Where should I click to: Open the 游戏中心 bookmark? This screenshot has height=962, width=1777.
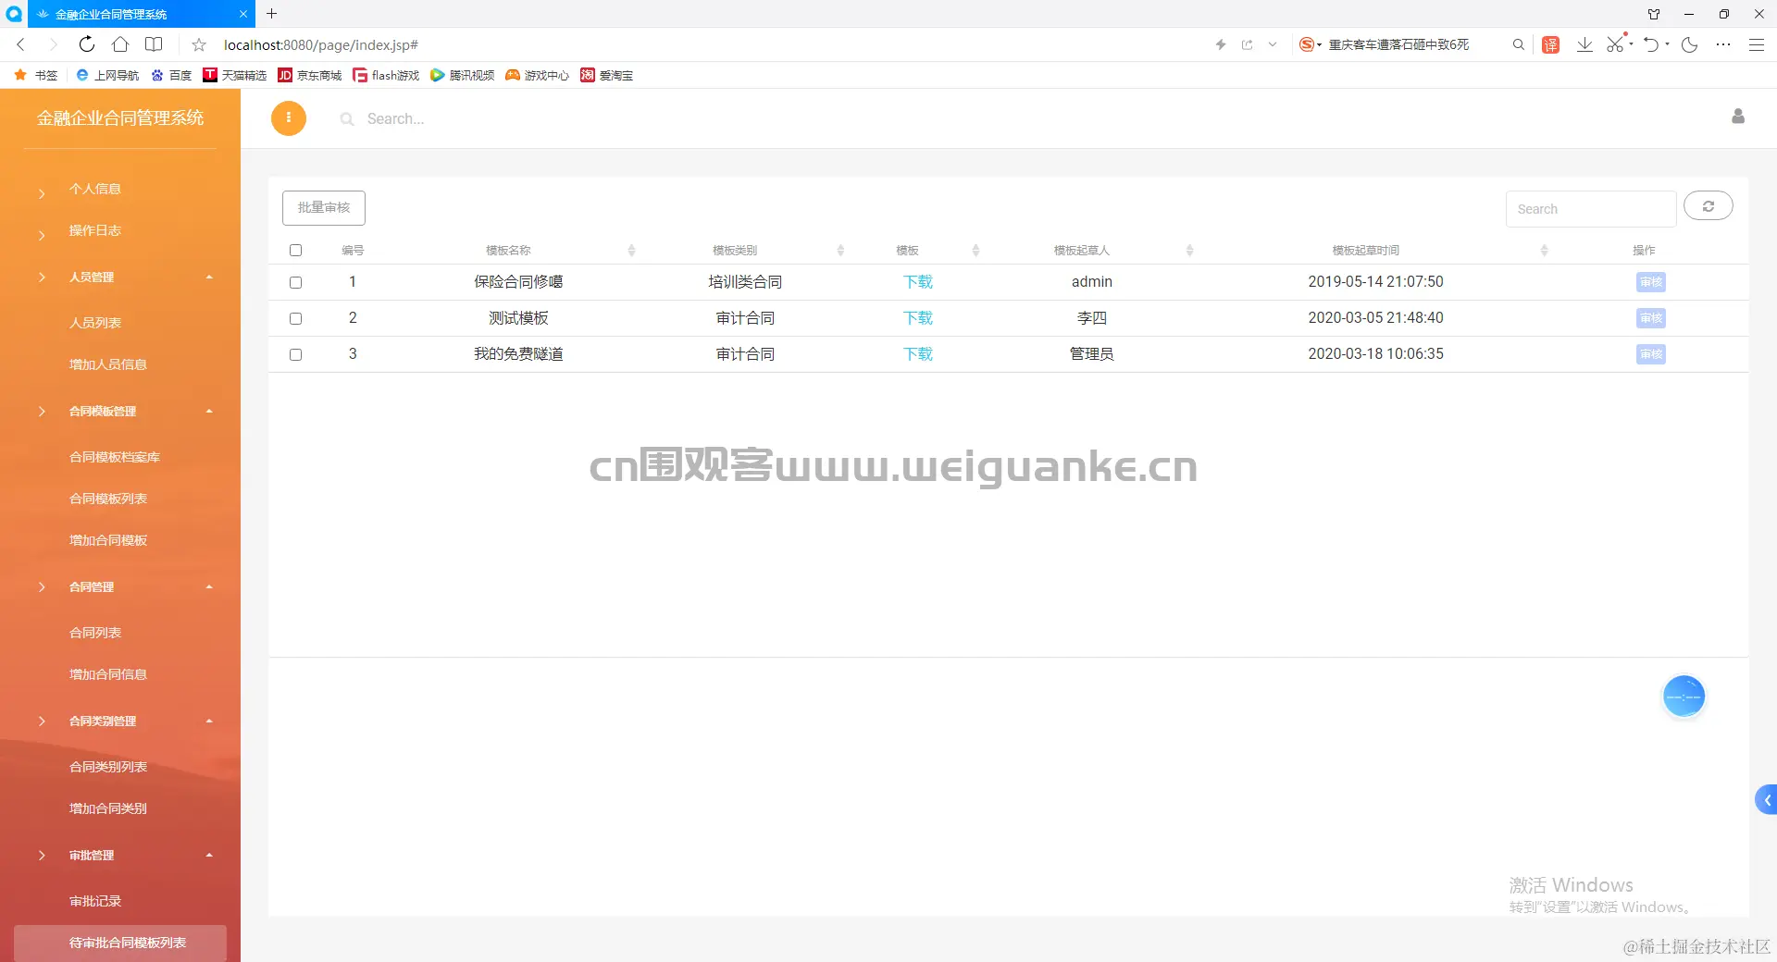537,75
